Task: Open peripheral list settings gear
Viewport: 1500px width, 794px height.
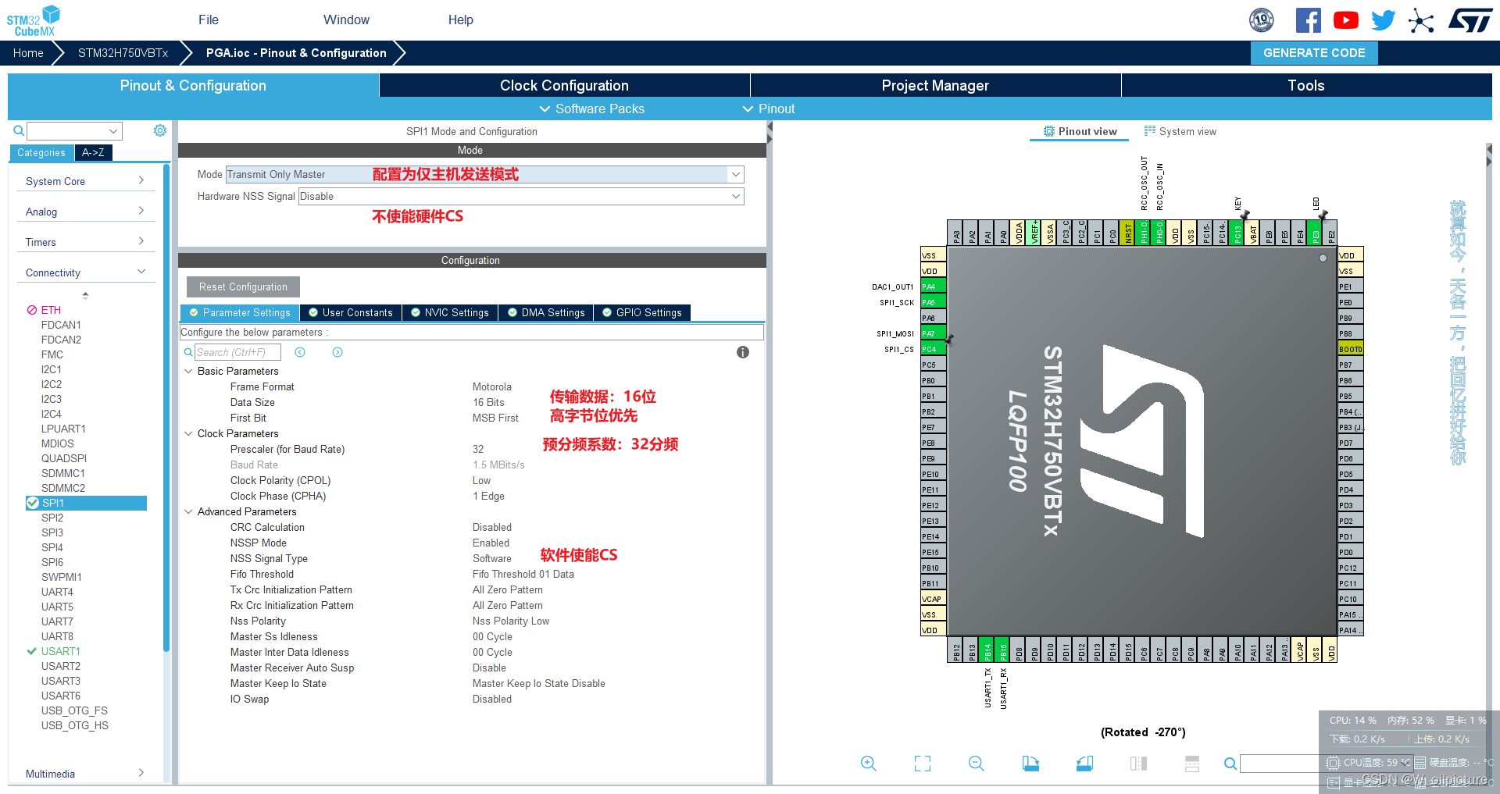Action: coord(160,130)
